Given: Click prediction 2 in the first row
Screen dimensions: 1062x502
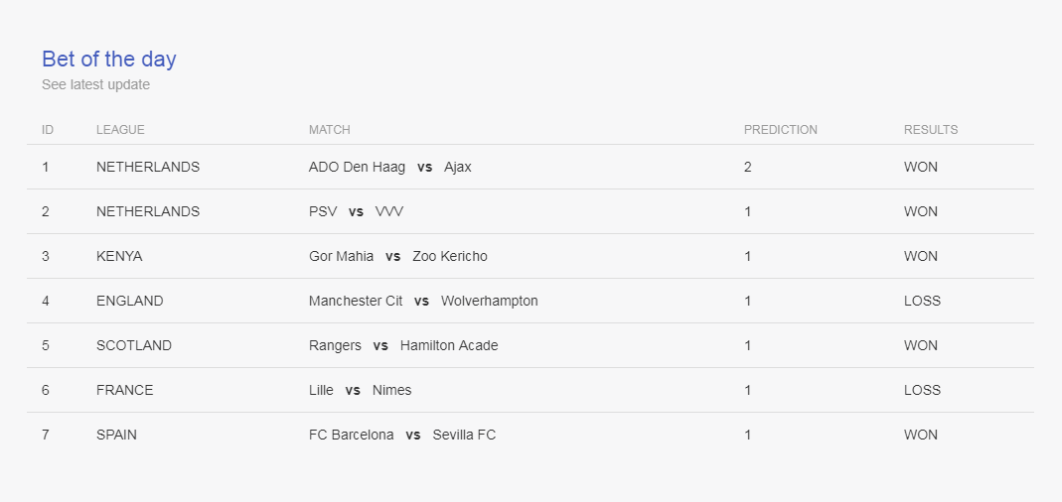Looking at the screenshot, I should point(748,167).
